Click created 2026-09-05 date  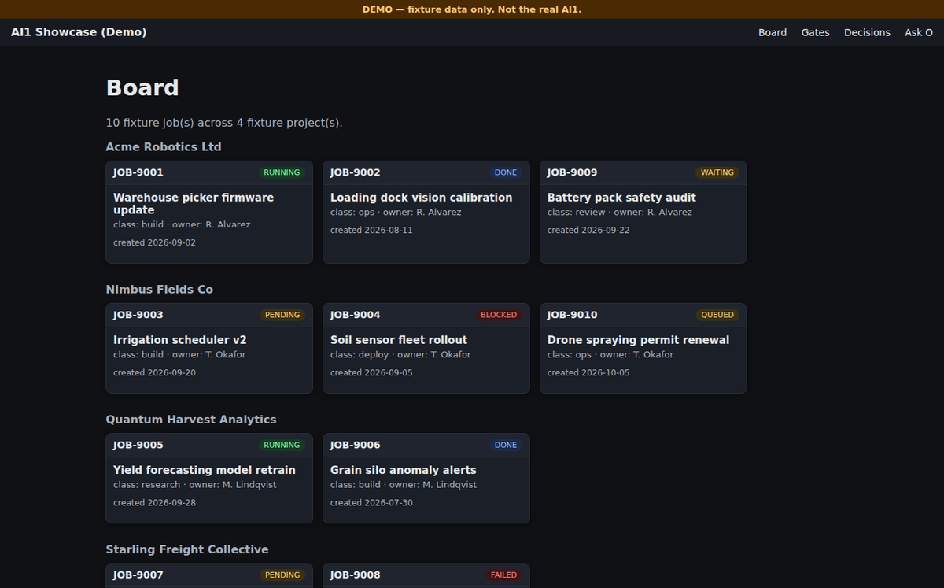click(371, 372)
